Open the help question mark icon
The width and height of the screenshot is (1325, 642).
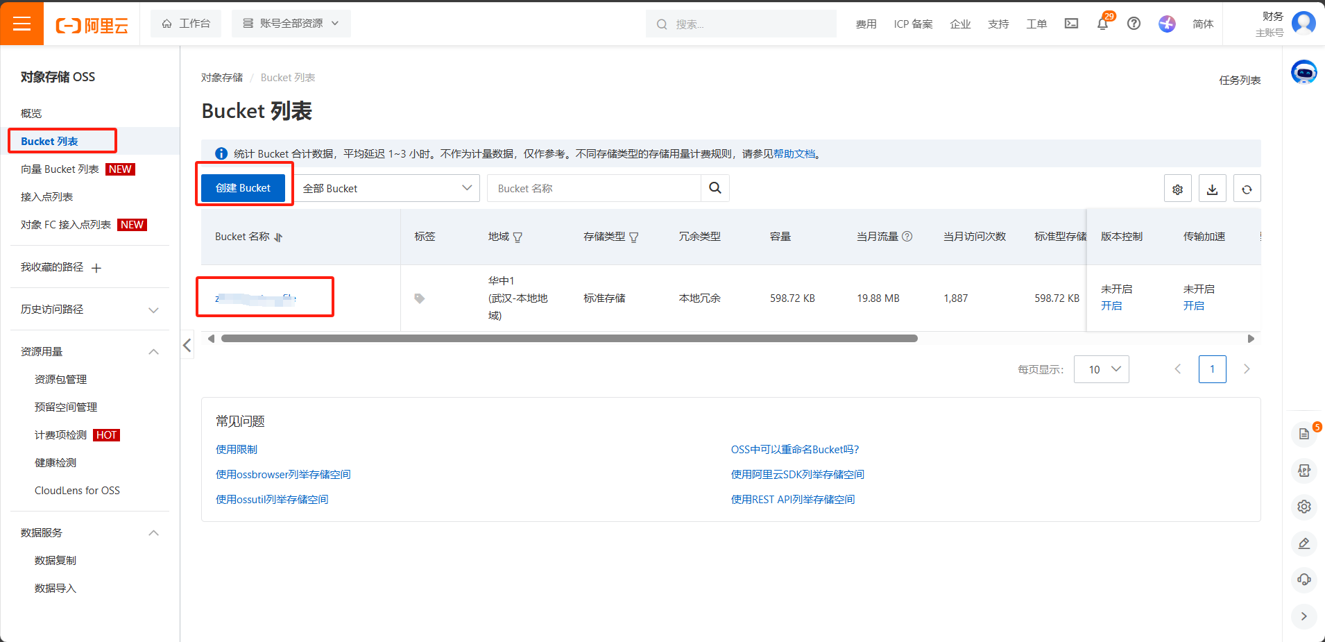click(x=1134, y=23)
